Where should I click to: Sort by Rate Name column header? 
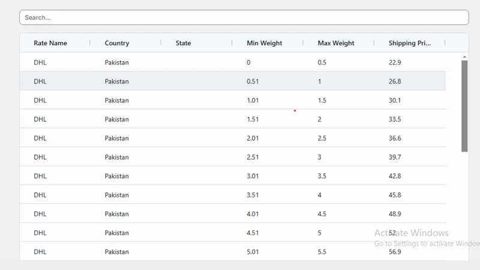coord(50,43)
